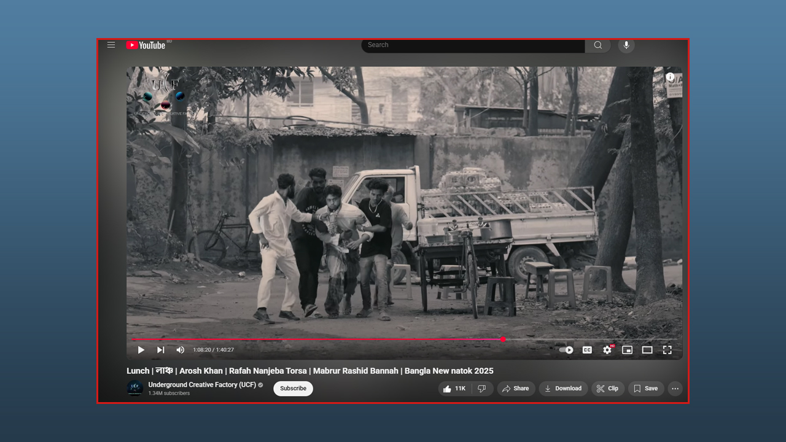786x442 pixels.
Task: Open the hamburger guide menu
Action: (x=111, y=45)
